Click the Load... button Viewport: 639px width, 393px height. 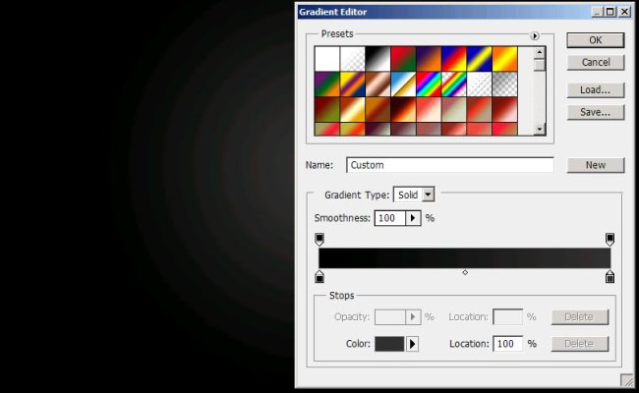tap(596, 90)
